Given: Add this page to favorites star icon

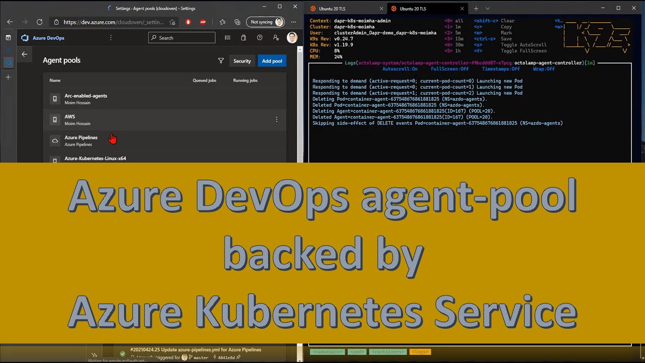Looking at the screenshot, I should tap(173, 22).
